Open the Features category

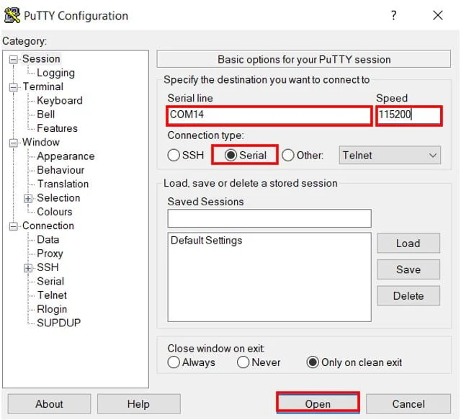58,128
